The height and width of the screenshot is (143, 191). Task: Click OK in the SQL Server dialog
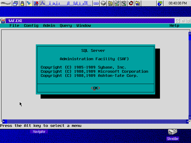(95, 88)
